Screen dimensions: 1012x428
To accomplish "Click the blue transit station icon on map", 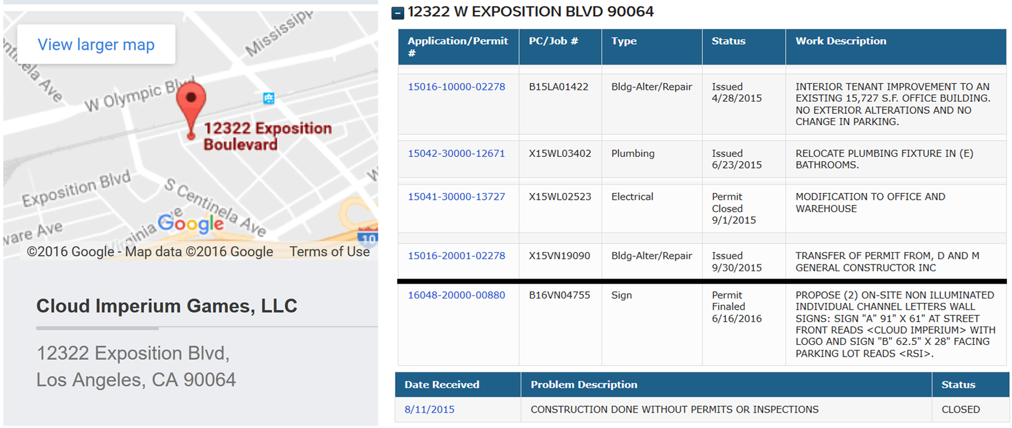I will (x=269, y=98).
